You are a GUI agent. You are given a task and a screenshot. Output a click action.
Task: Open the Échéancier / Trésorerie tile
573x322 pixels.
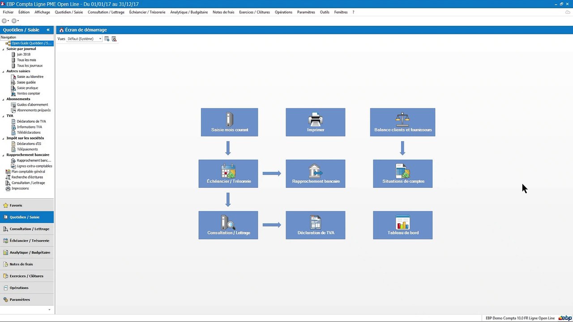[228, 174]
